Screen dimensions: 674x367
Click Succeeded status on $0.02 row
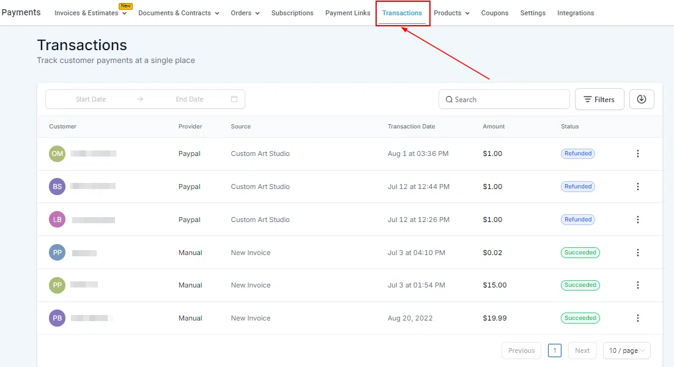tap(580, 253)
